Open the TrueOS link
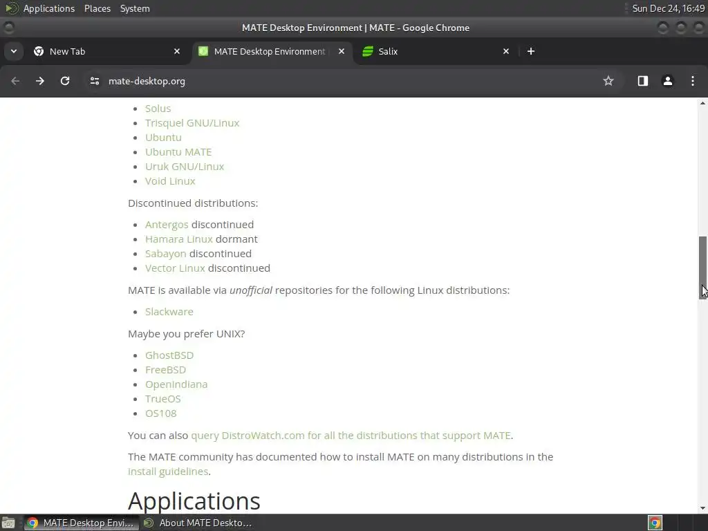Image resolution: width=708 pixels, height=531 pixels. point(162,399)
